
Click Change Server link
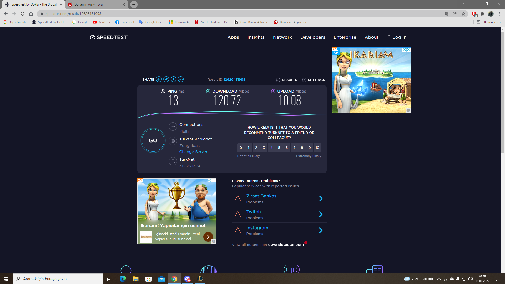coord(193,152)
